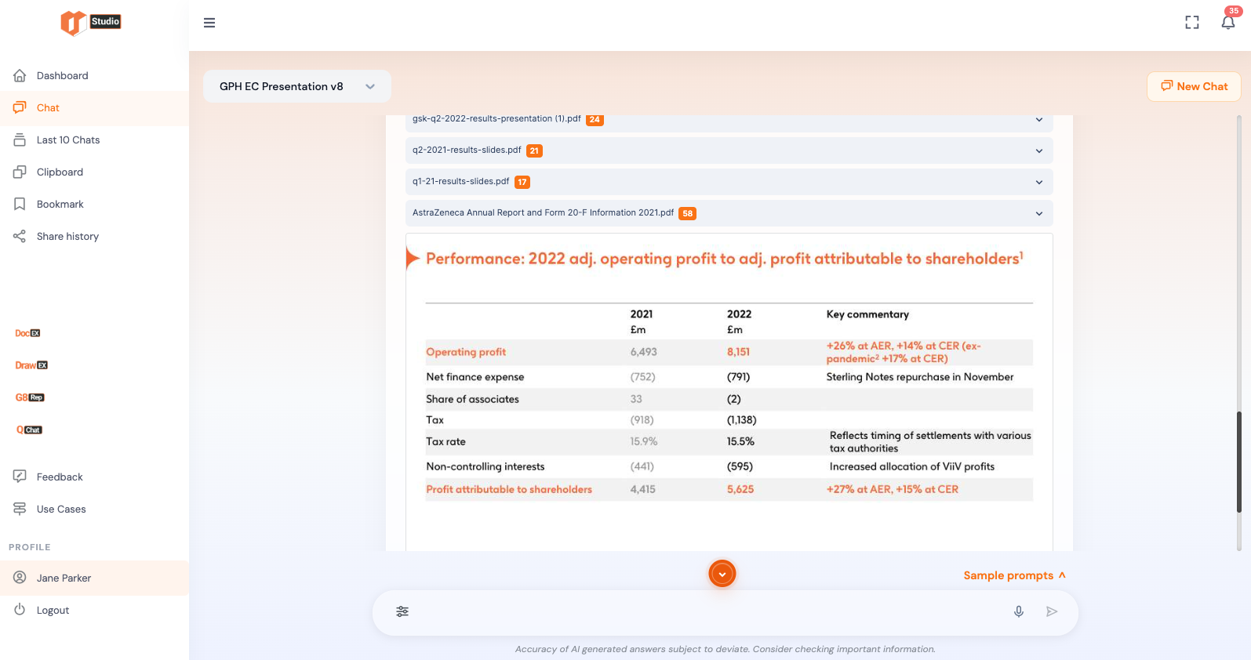Click the Logout power icon
Image resolution: width=1251 pixels, height=660 pixels.
point(20,610)
